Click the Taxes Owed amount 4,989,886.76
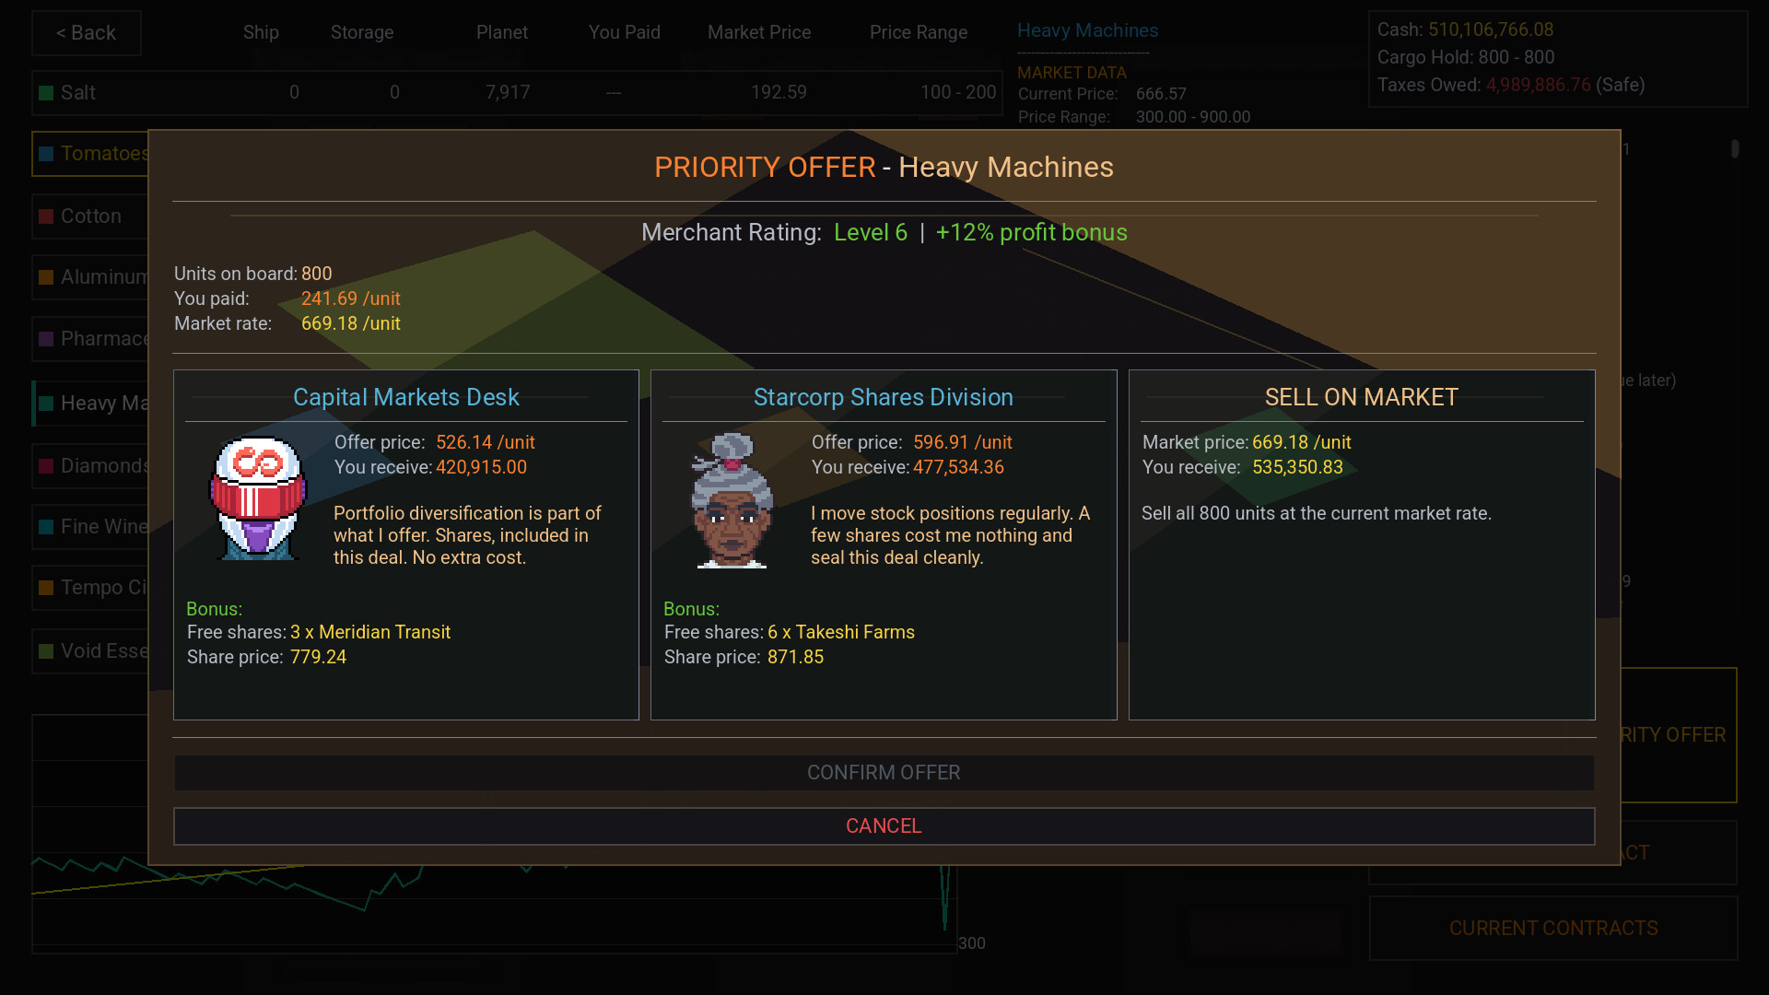The image size is (1769, 995). point(1538,85)
